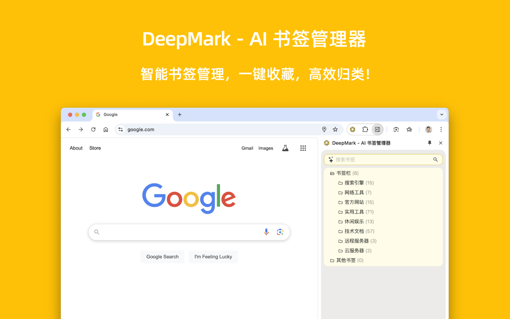Click the voice search microphone icon

coord(266,232)
